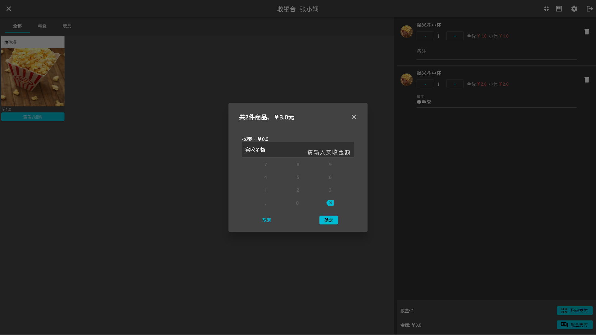
Task: Click the logout icon
Action: click(589, 9)
